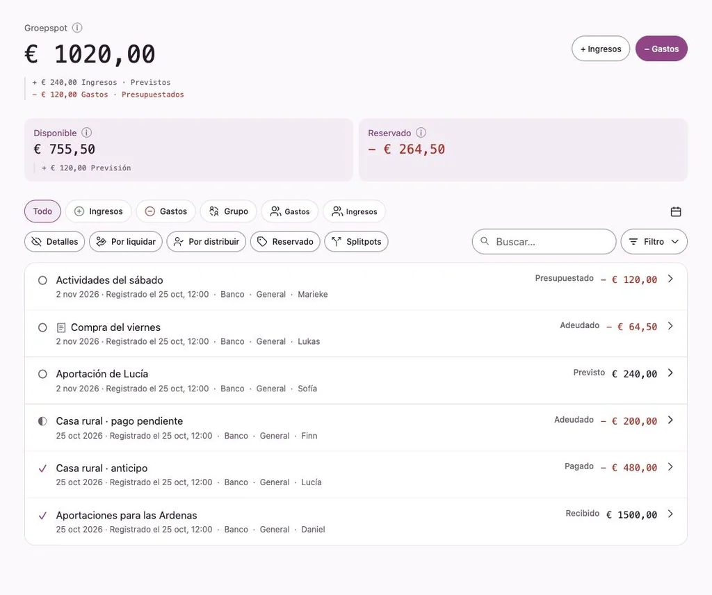Toggle the Reservado tag filter chip
The image size is (712, 595).
point(285,241)
